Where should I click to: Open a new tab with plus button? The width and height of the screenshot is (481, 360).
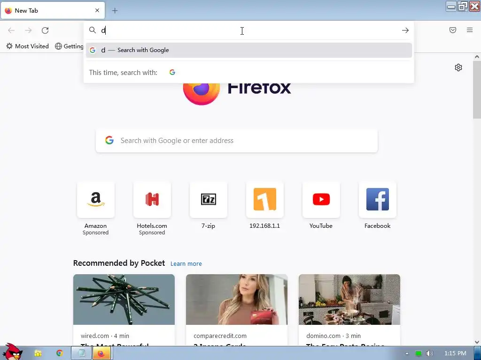click(115, 11)
